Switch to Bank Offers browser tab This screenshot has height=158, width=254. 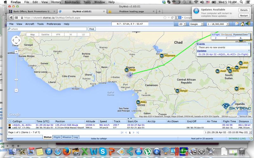click(32, 11)
